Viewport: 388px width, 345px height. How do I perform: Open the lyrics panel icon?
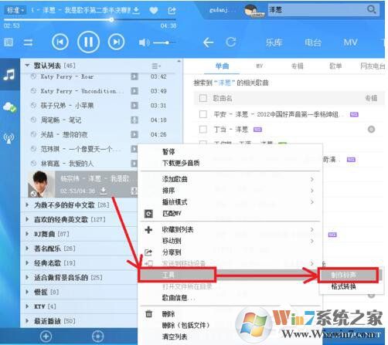[9, 42]
